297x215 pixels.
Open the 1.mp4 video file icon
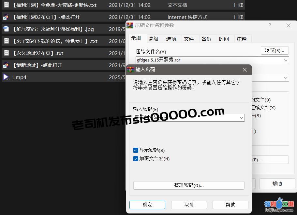(6, 77)
